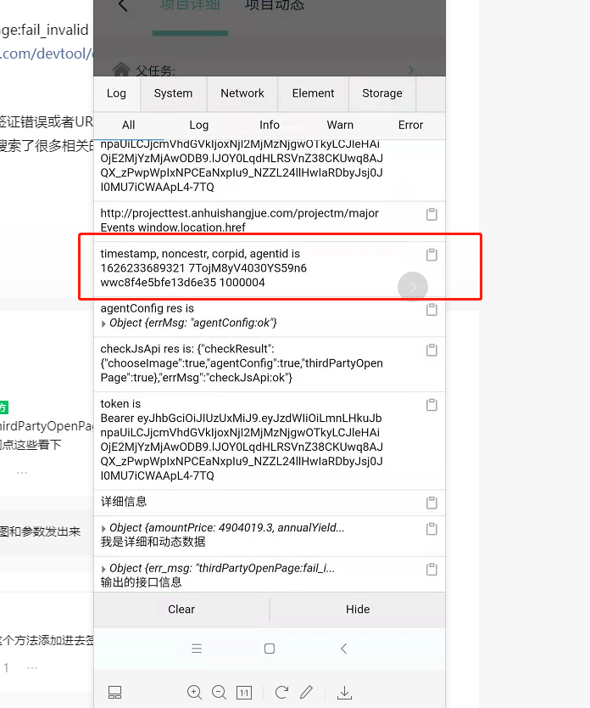The image size is (590, 708).
Task: Copy the 详细信息 log entry
Action: pyautogui.click(x=431, y=503)
